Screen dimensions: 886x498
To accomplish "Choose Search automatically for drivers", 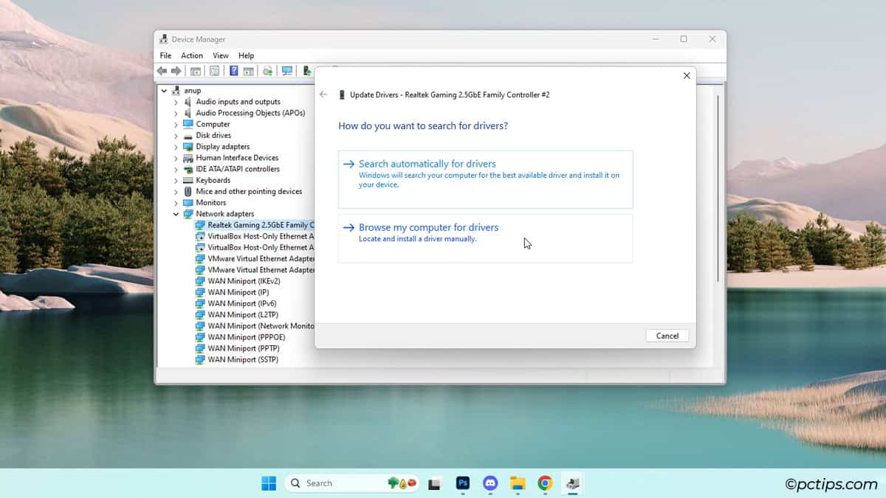I will pyautogui.click(x=485, y=179).
